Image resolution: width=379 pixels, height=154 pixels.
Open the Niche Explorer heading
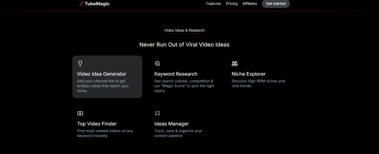(x=248, y=74)
